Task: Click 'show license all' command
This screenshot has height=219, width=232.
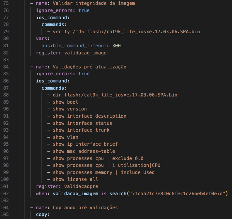Action: pyautogui.click(x=75, y=179)
